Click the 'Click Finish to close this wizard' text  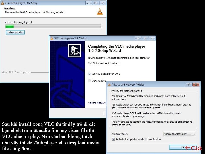104,63
